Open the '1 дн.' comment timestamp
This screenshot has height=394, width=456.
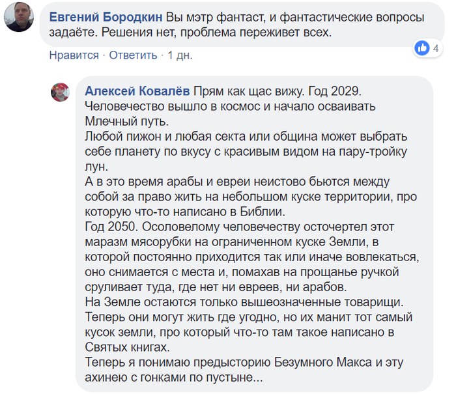pyautogui.click(x=180, y=55)
